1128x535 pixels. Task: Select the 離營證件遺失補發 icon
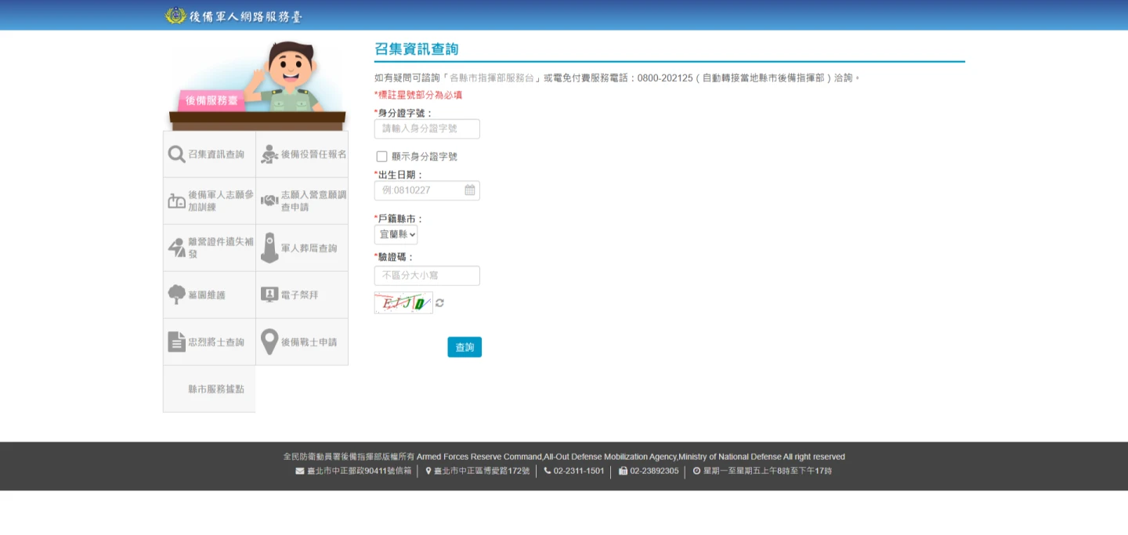(x=176, y=248)
